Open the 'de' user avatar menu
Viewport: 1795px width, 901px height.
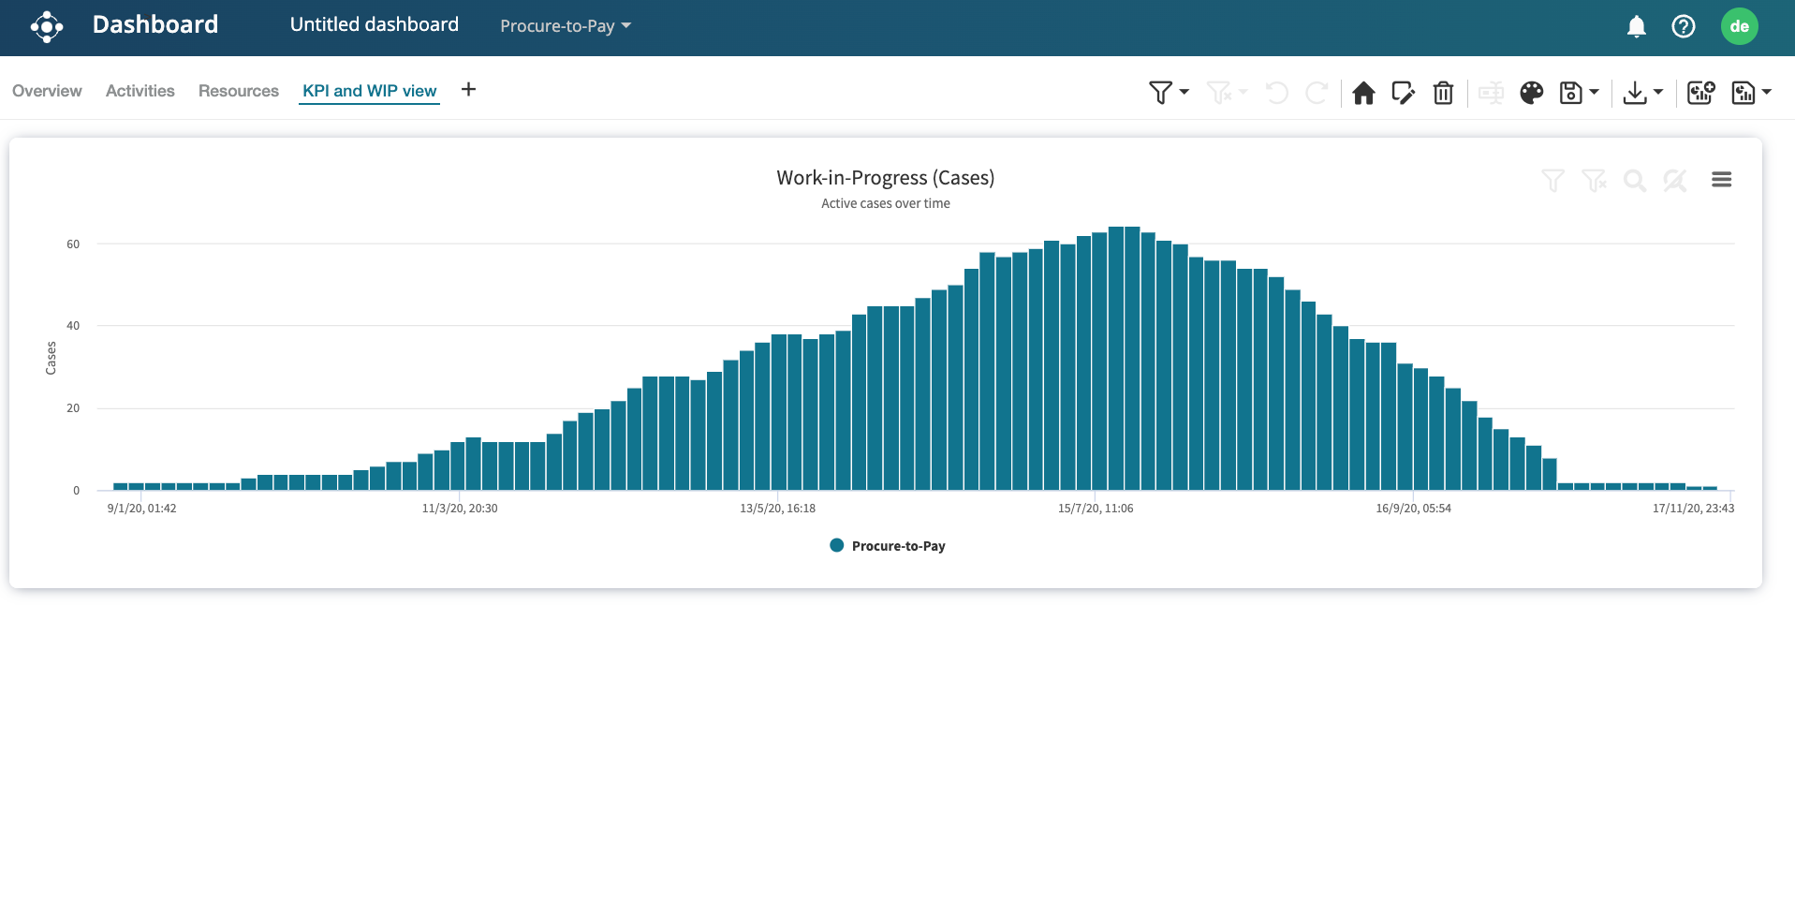click(x=1739, y=26)
